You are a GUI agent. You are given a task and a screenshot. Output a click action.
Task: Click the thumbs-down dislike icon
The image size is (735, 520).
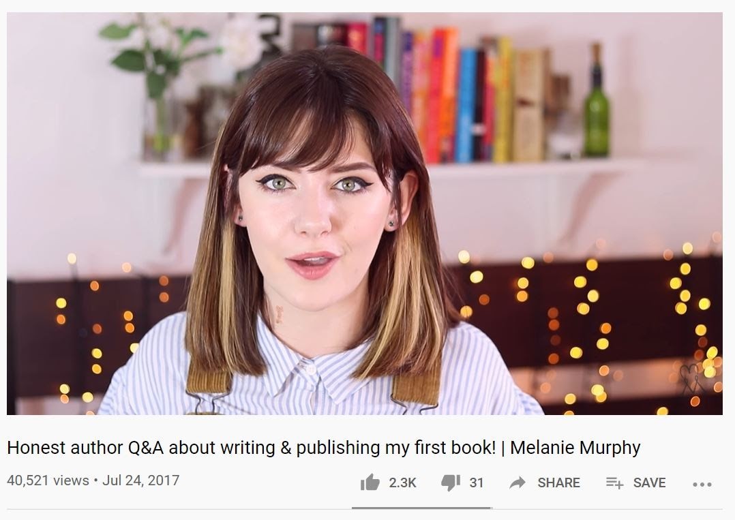tap(451, 483)
